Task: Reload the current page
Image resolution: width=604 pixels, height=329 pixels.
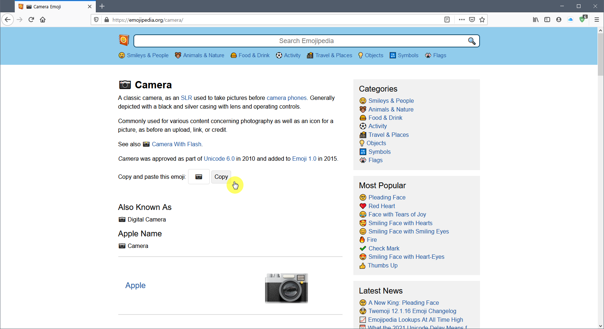Action: click(31, 20)
